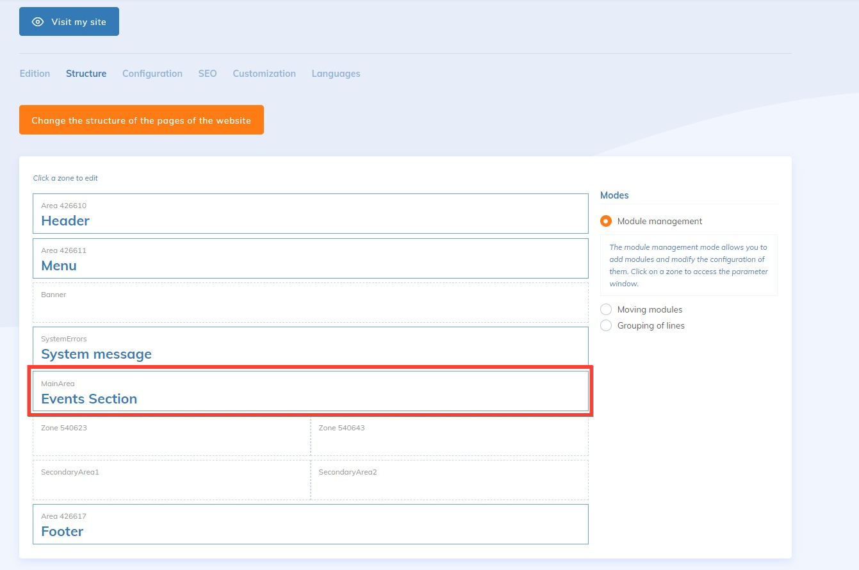
Task: Switch to the Languages tab
Action: click(336, 74)
